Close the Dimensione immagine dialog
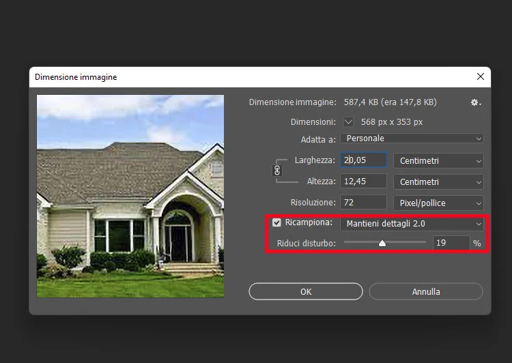 480,76
